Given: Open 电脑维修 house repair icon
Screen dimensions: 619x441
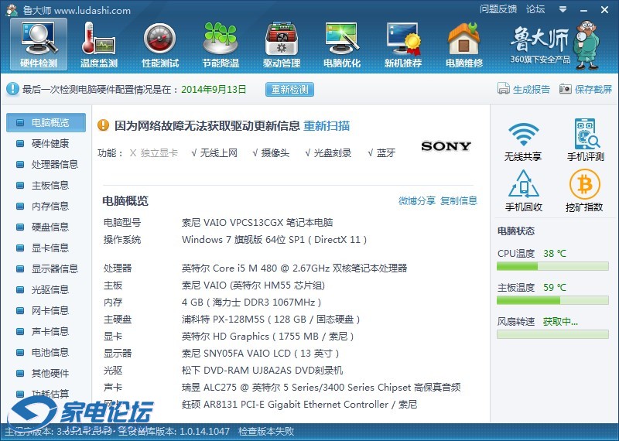Looking at the screenshot, I should tap(463, 44).
